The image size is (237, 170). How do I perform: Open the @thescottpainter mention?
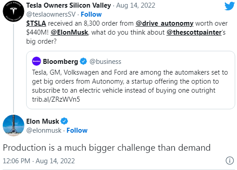[194, 32]
